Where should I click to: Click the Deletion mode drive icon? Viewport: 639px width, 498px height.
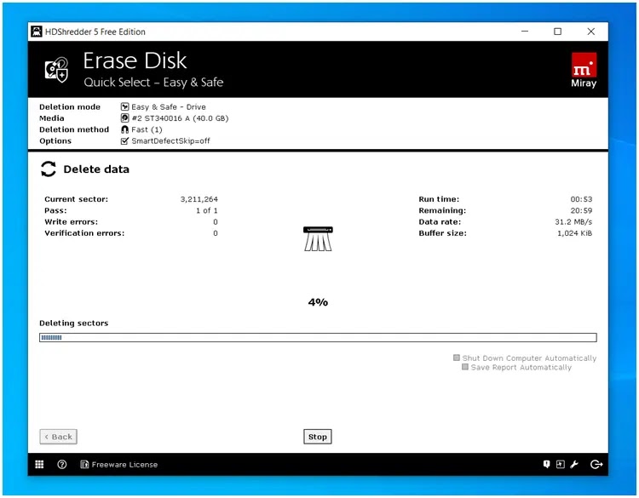[x=124, y=106]
